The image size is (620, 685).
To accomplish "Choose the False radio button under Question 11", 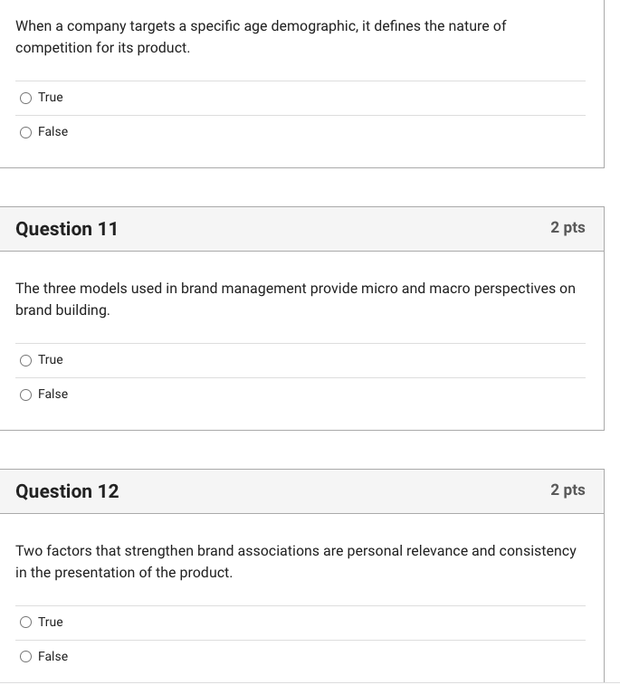I will 26,395.
